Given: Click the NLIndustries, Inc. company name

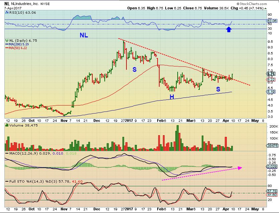Looking at the screenshot, I should tap(25, 4).
